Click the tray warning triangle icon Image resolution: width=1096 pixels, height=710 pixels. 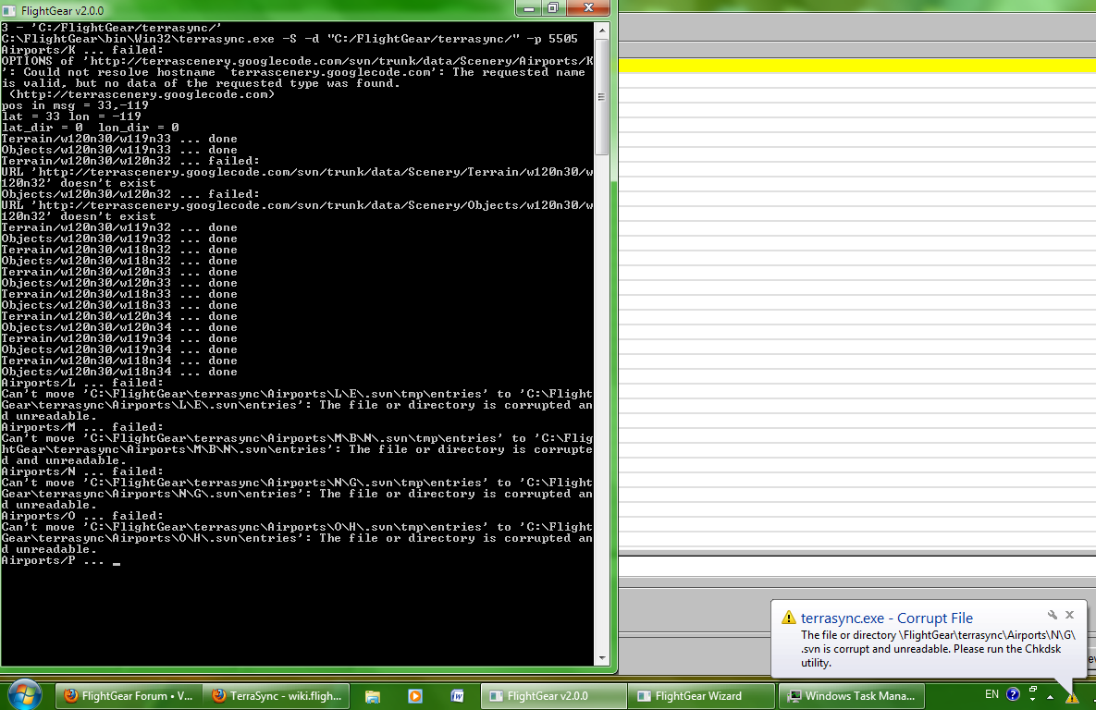[1072, 697]
